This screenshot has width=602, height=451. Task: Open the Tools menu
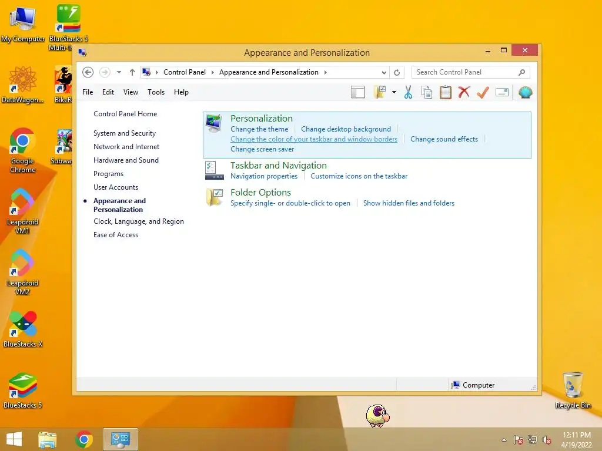tap(156, 92)
